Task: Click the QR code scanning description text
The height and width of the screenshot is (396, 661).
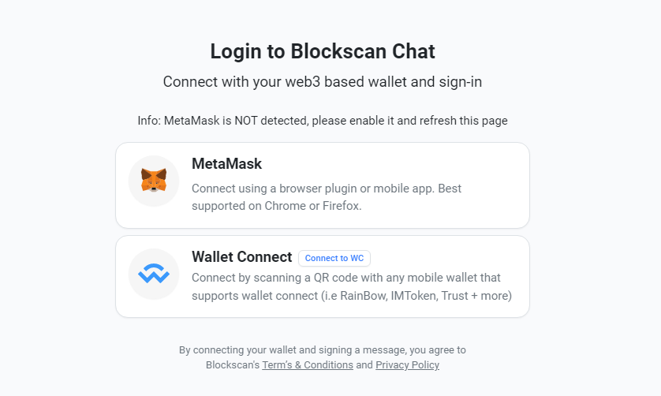Action: click(345, 278)
